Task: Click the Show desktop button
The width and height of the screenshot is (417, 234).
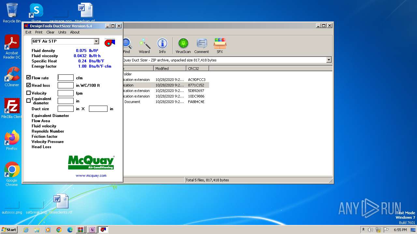Action: pos(414,230)
